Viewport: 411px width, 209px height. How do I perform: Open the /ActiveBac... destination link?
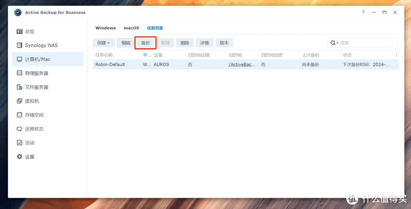[x=242, y=64]
